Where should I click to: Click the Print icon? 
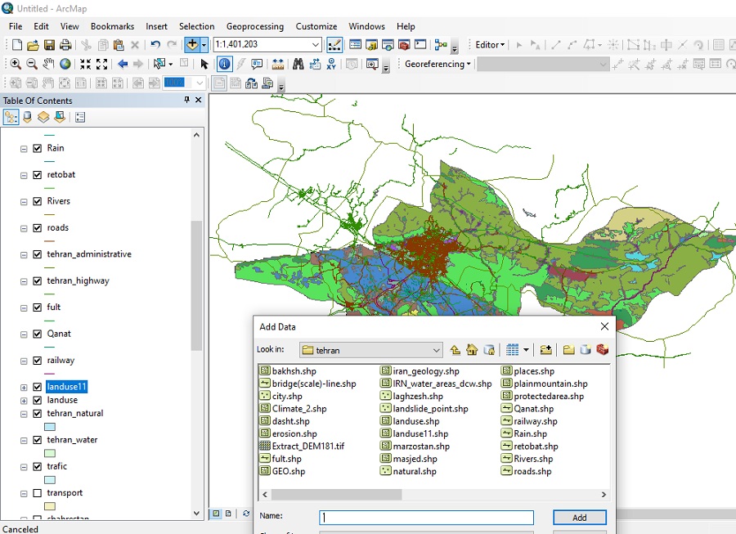point(65,45)
